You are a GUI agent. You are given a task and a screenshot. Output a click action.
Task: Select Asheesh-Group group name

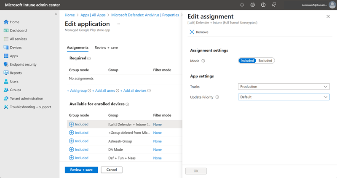tap(120, 141)
